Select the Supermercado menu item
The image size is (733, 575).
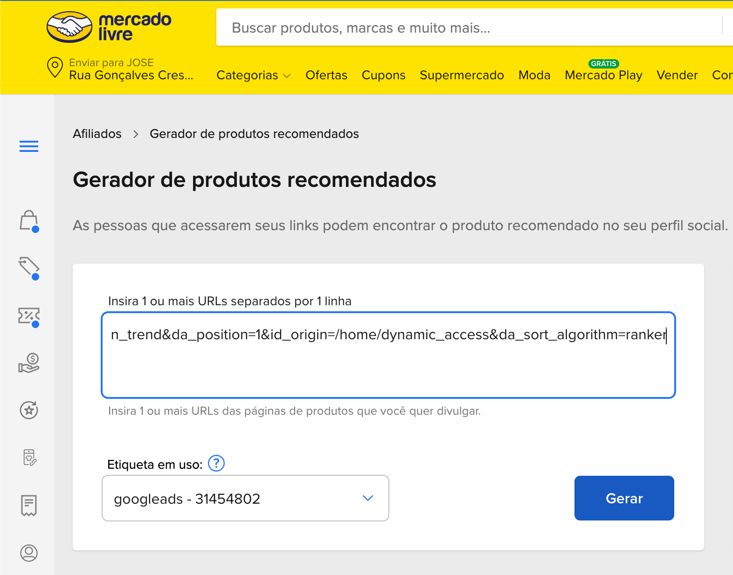(461, 75)
